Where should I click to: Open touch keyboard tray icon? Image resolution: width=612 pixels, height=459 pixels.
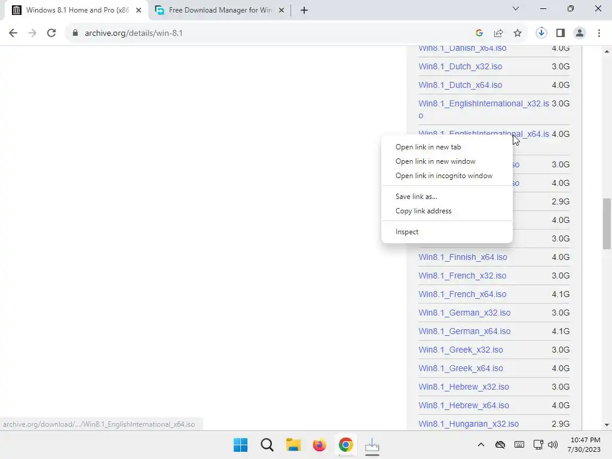(519, 445)
